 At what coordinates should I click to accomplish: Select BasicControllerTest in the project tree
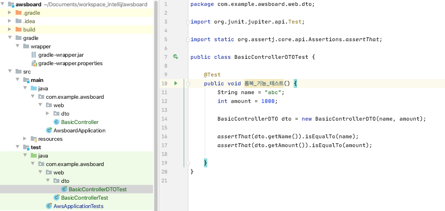click(84, 198)
